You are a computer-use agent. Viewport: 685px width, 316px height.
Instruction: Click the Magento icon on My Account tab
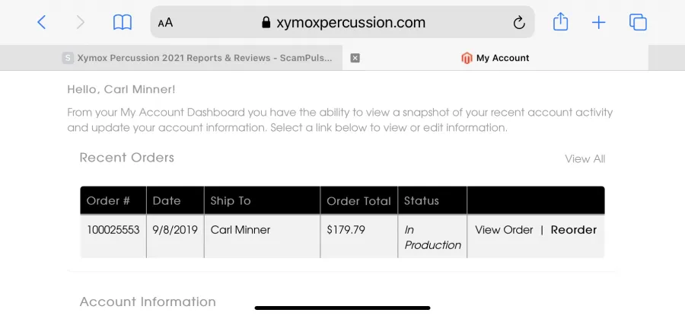pos(467,58)
